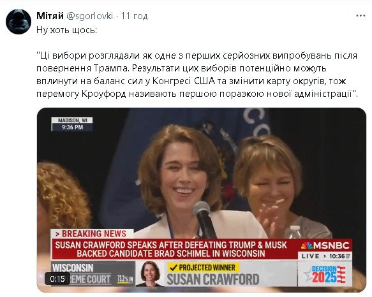The image size is (372, 297).
Task: Click the large SUSAN CRAWFORD winner name
Action: [x=213, y=279]
